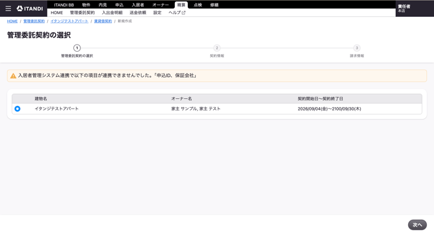434x234 pixels.
Task: Click the 次へ button
Action: [417, 225]
